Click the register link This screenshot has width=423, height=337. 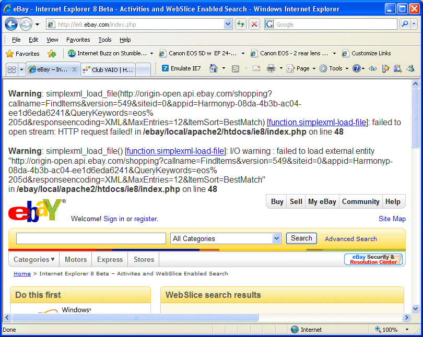pyautogui.click(x=145, y=219)
